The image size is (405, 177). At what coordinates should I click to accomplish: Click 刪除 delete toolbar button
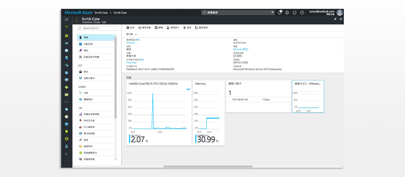[x=187, y=28]
